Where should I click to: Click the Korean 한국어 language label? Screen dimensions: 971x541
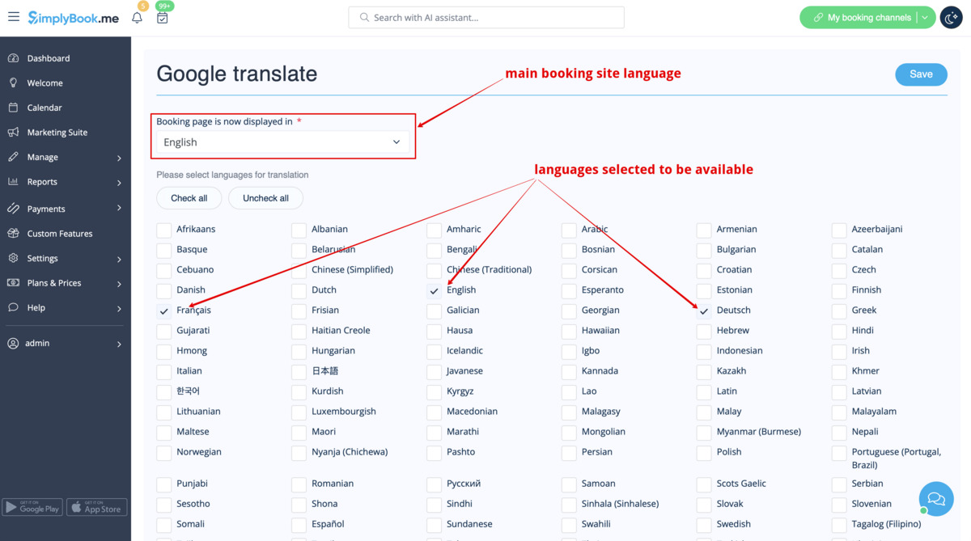click(188, 391)
